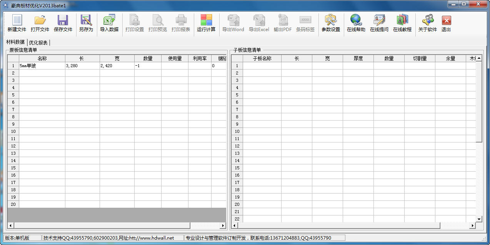Click 在线提问 ask online icon
This screenshot has height=245, width=490.
coord(379,23)
